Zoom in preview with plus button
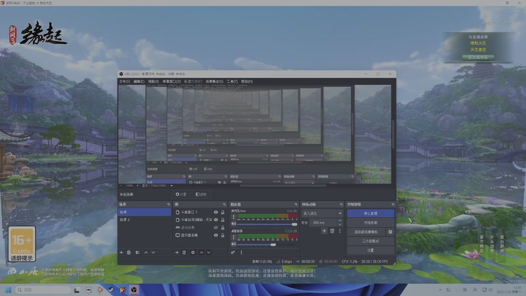Viewport: 526px width, 296px height. coord(137,185)
